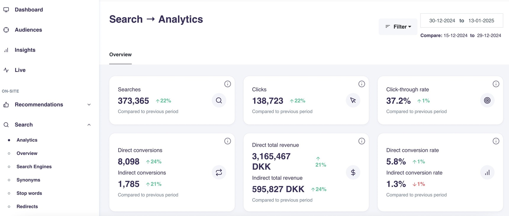
Task: Open Dashboard from the sidebar
Action: 29,10
